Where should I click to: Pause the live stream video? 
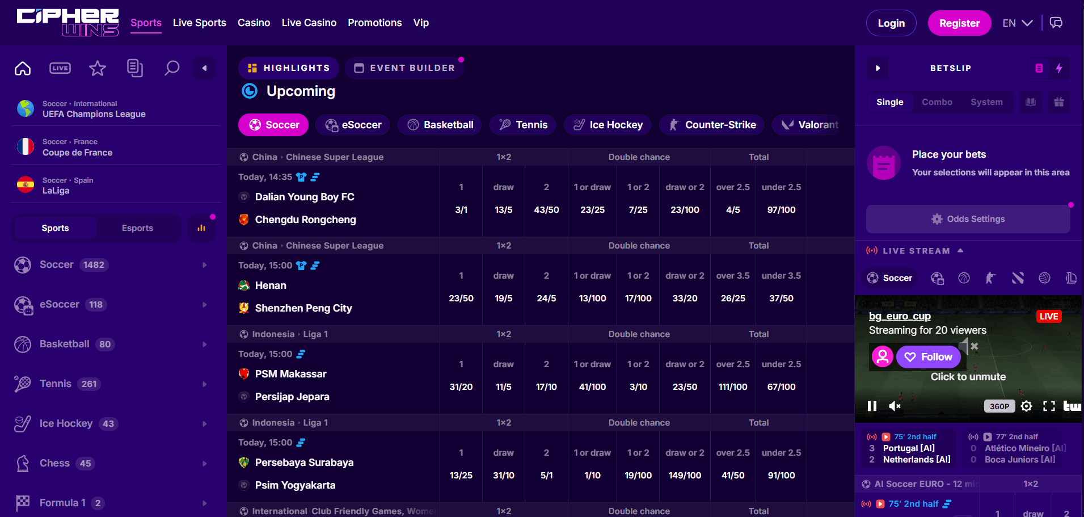pyautogui.click(x=872, y=406)
